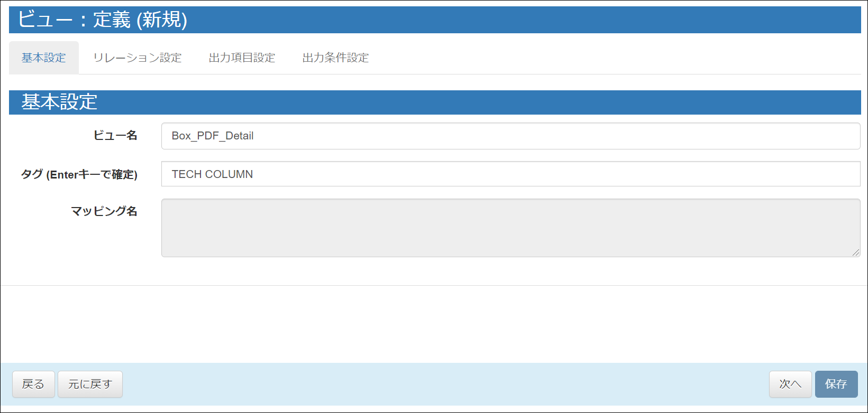868x413 pixels.
Task: Click the Box_PDF_Detail text value
Action: coord(212,136)
